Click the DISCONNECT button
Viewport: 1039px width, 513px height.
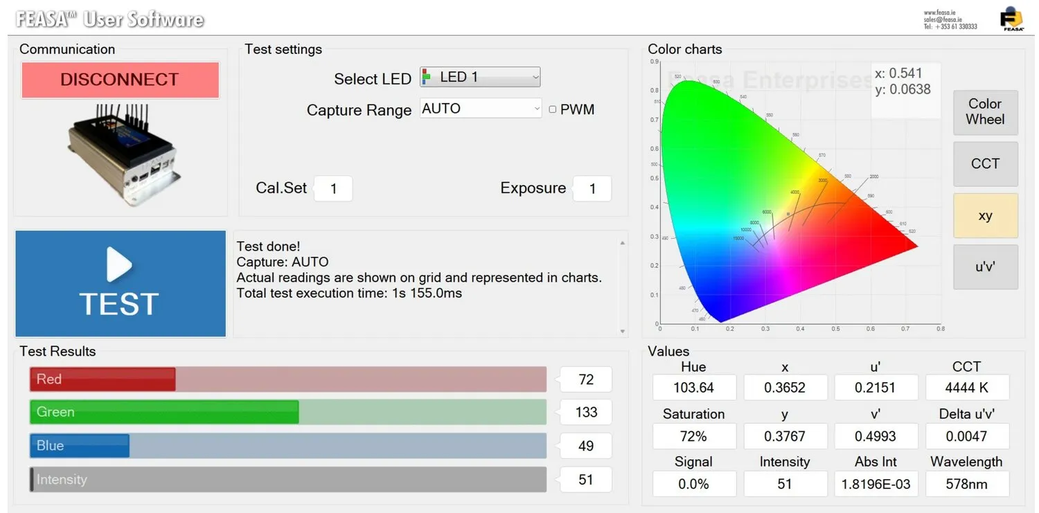(x=120, y=80)
